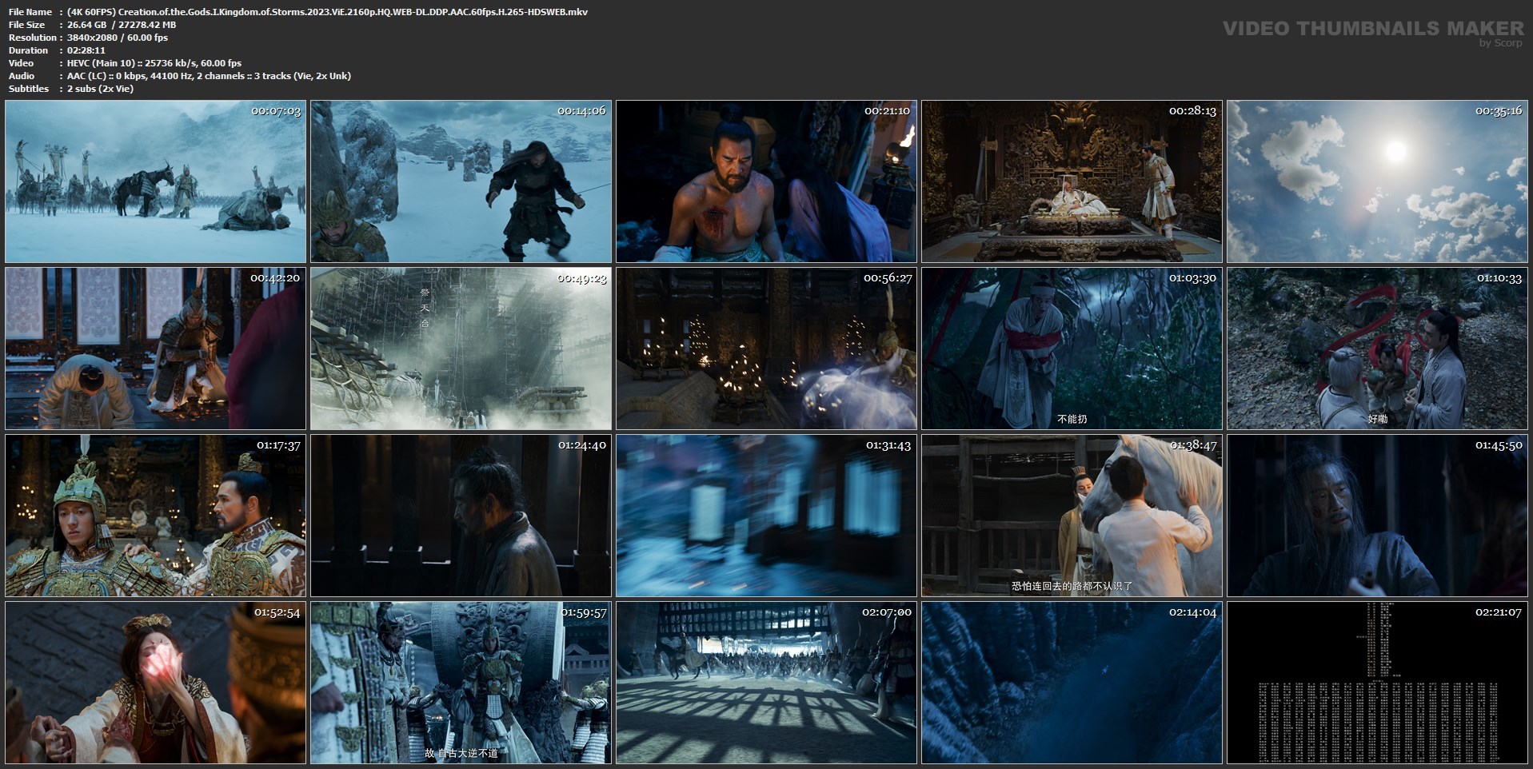The width and height of the screenshot is (1533, 769).
Task: Open the thumbnail at 00:56:27
Action: (766, 349)
